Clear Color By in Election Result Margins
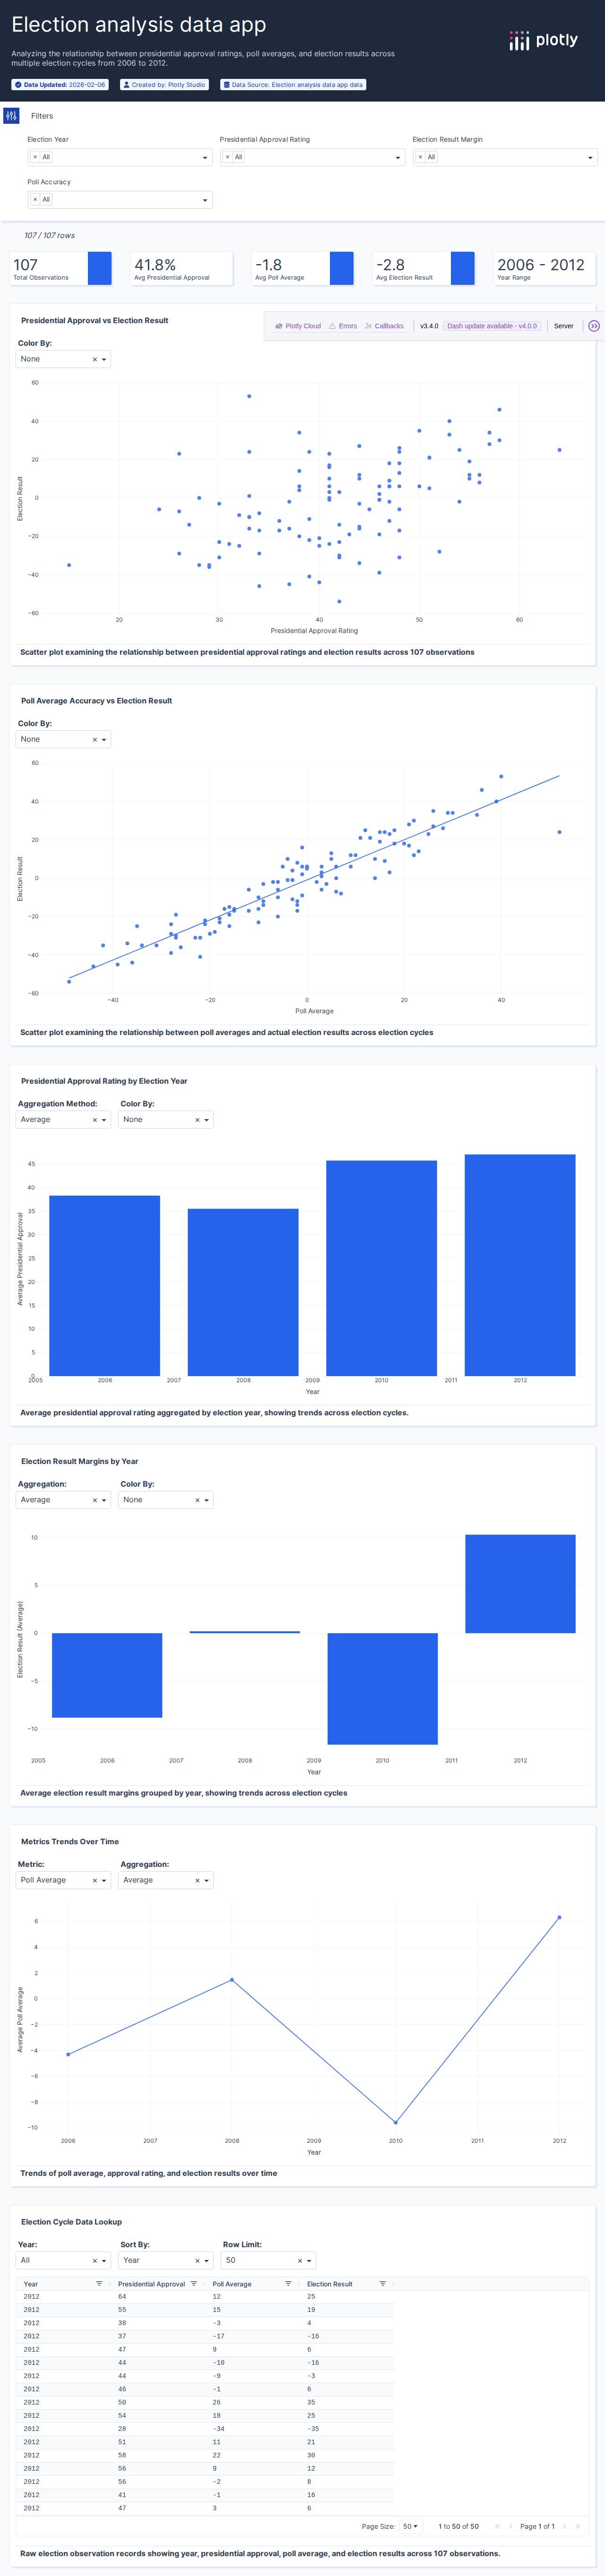Screen dimensions: 605x2576 pyautogui.click(x=197, y=1500)
